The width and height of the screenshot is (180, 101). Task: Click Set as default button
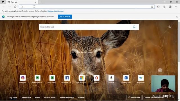coord(65,17)
